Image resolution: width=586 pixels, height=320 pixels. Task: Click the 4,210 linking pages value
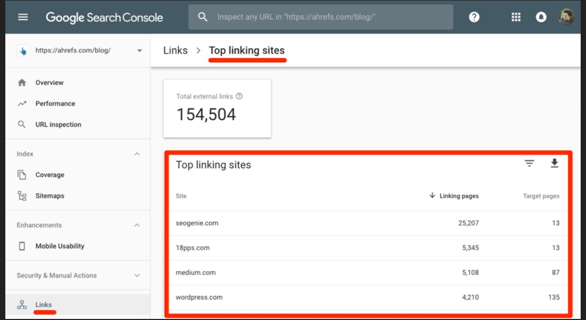470,297
